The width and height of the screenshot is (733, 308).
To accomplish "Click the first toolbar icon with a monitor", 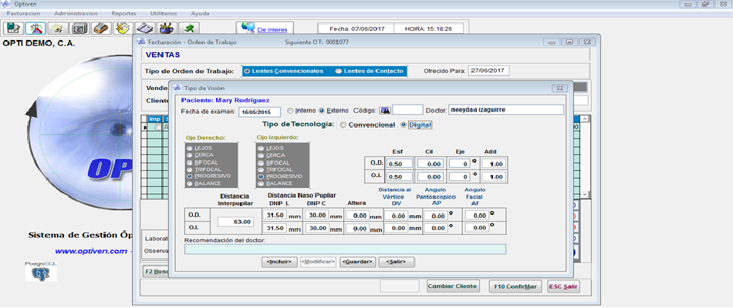I will click(13, 28).
